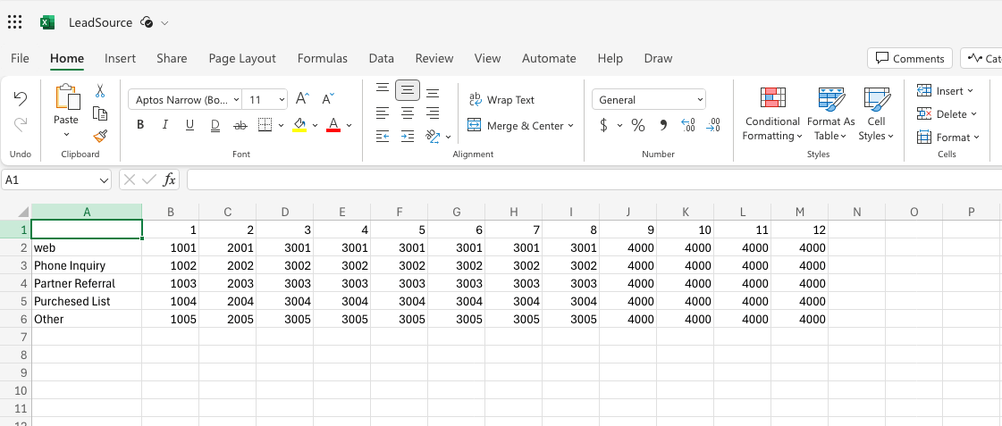Decrease font size with the smaller A
Image resolution: width=1002 pixels, height=426 pixels.
click(x=328, y=99)
